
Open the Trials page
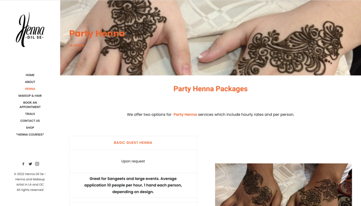(x=30, y=114)
